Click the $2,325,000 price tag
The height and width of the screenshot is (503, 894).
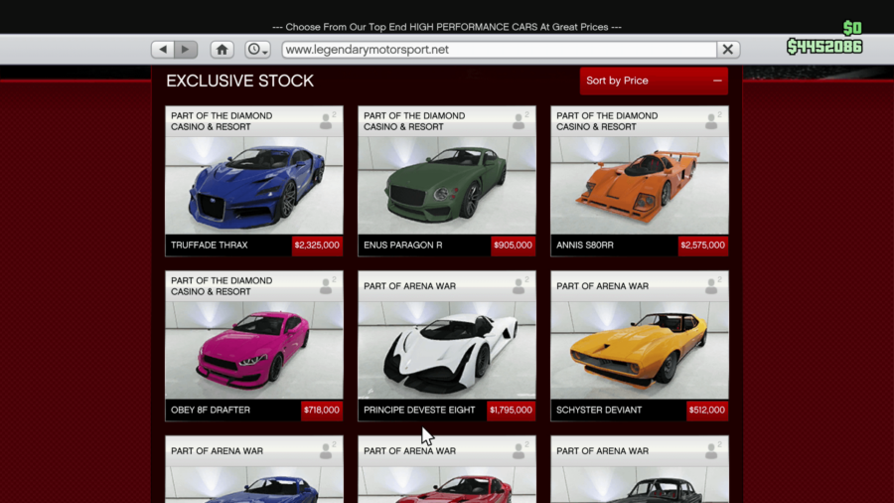tap(317, 246)
